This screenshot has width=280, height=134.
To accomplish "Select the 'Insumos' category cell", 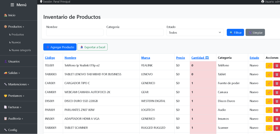I will click(232, 119).
